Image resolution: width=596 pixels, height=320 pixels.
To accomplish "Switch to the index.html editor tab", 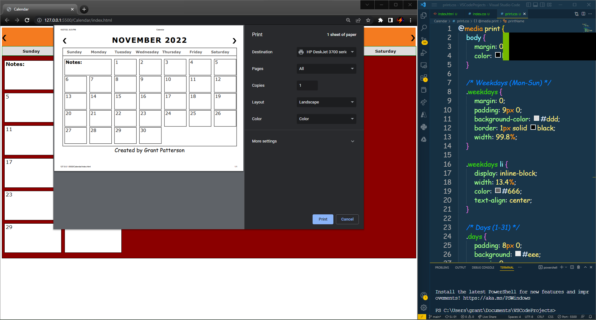I will click(445, 14).
